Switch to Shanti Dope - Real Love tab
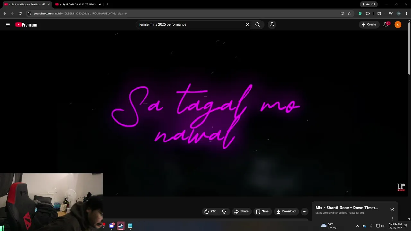 point(25,4)
